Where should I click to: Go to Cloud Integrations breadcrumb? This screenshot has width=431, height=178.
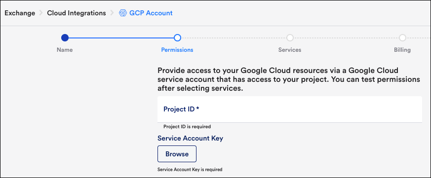pos(77,13)
